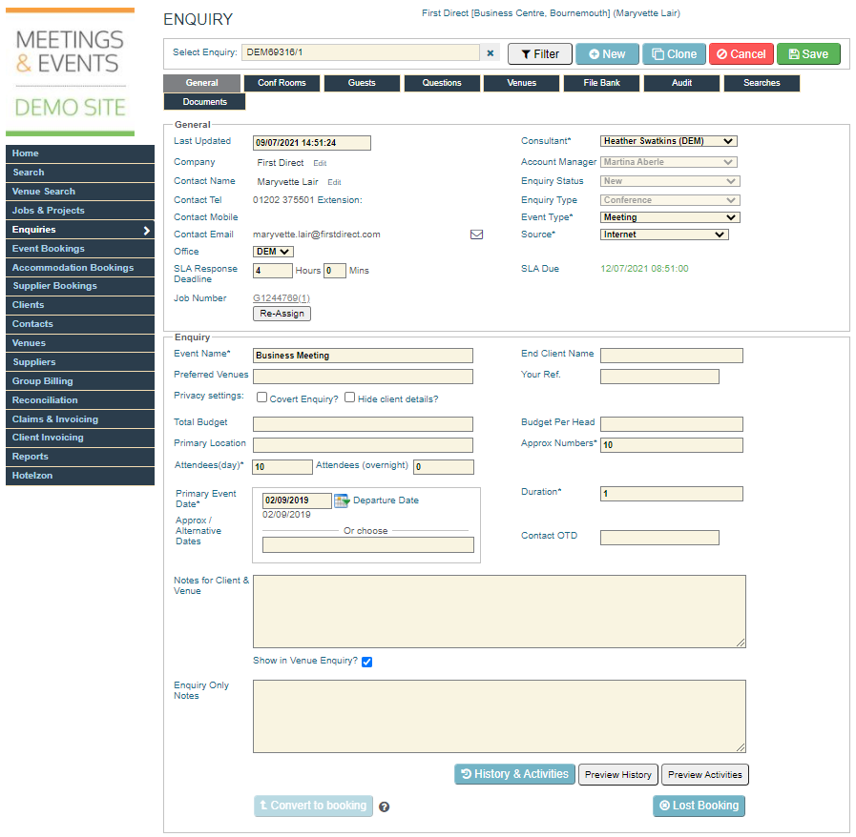The height and width of the screenshot is (837, 856).
Task: Open the Consultant dropdown
Action: tap(669, 141)
